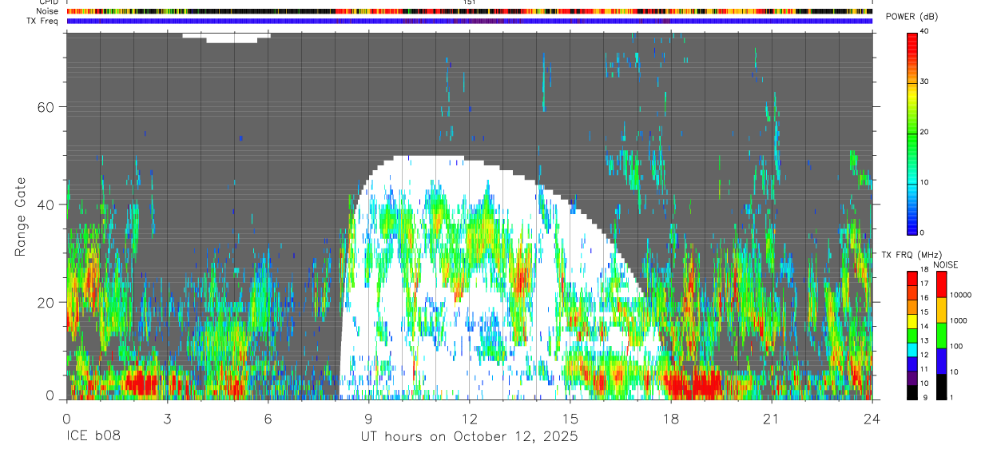Click the '1000' label on NOISE legend
The image size is (981, 453).
coord(958,321)
